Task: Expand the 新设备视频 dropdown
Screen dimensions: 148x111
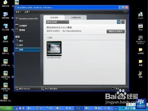Action: (58, 22)
